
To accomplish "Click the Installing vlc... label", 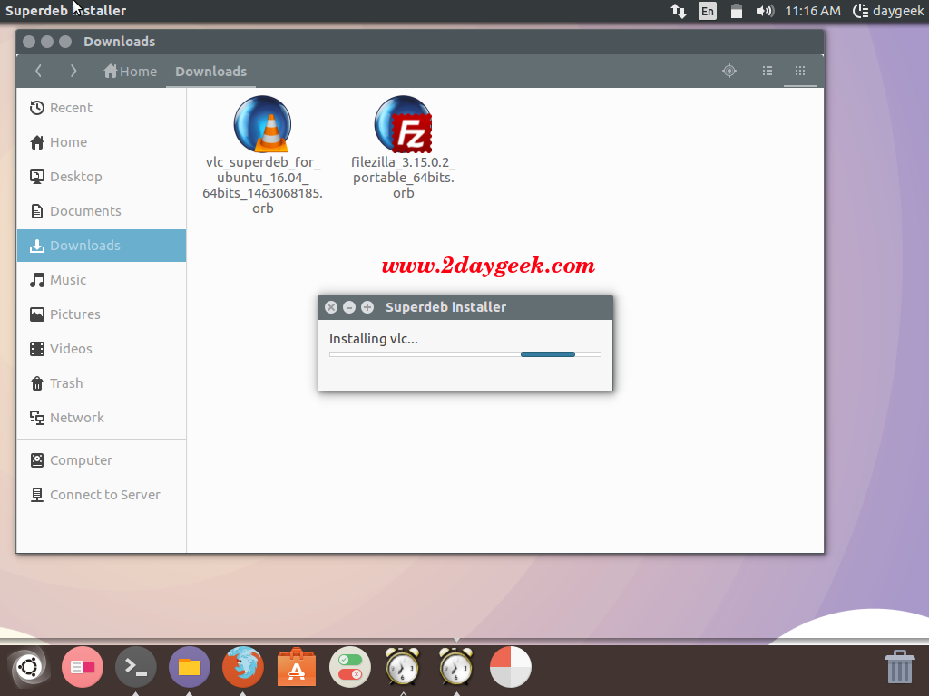I will 373,339.
